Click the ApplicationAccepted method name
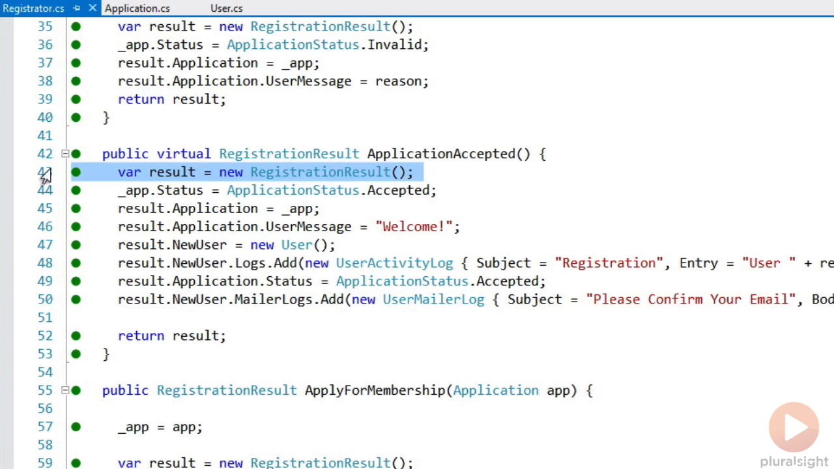The height and width of the screenshot is (469, 834). [441, 154]
